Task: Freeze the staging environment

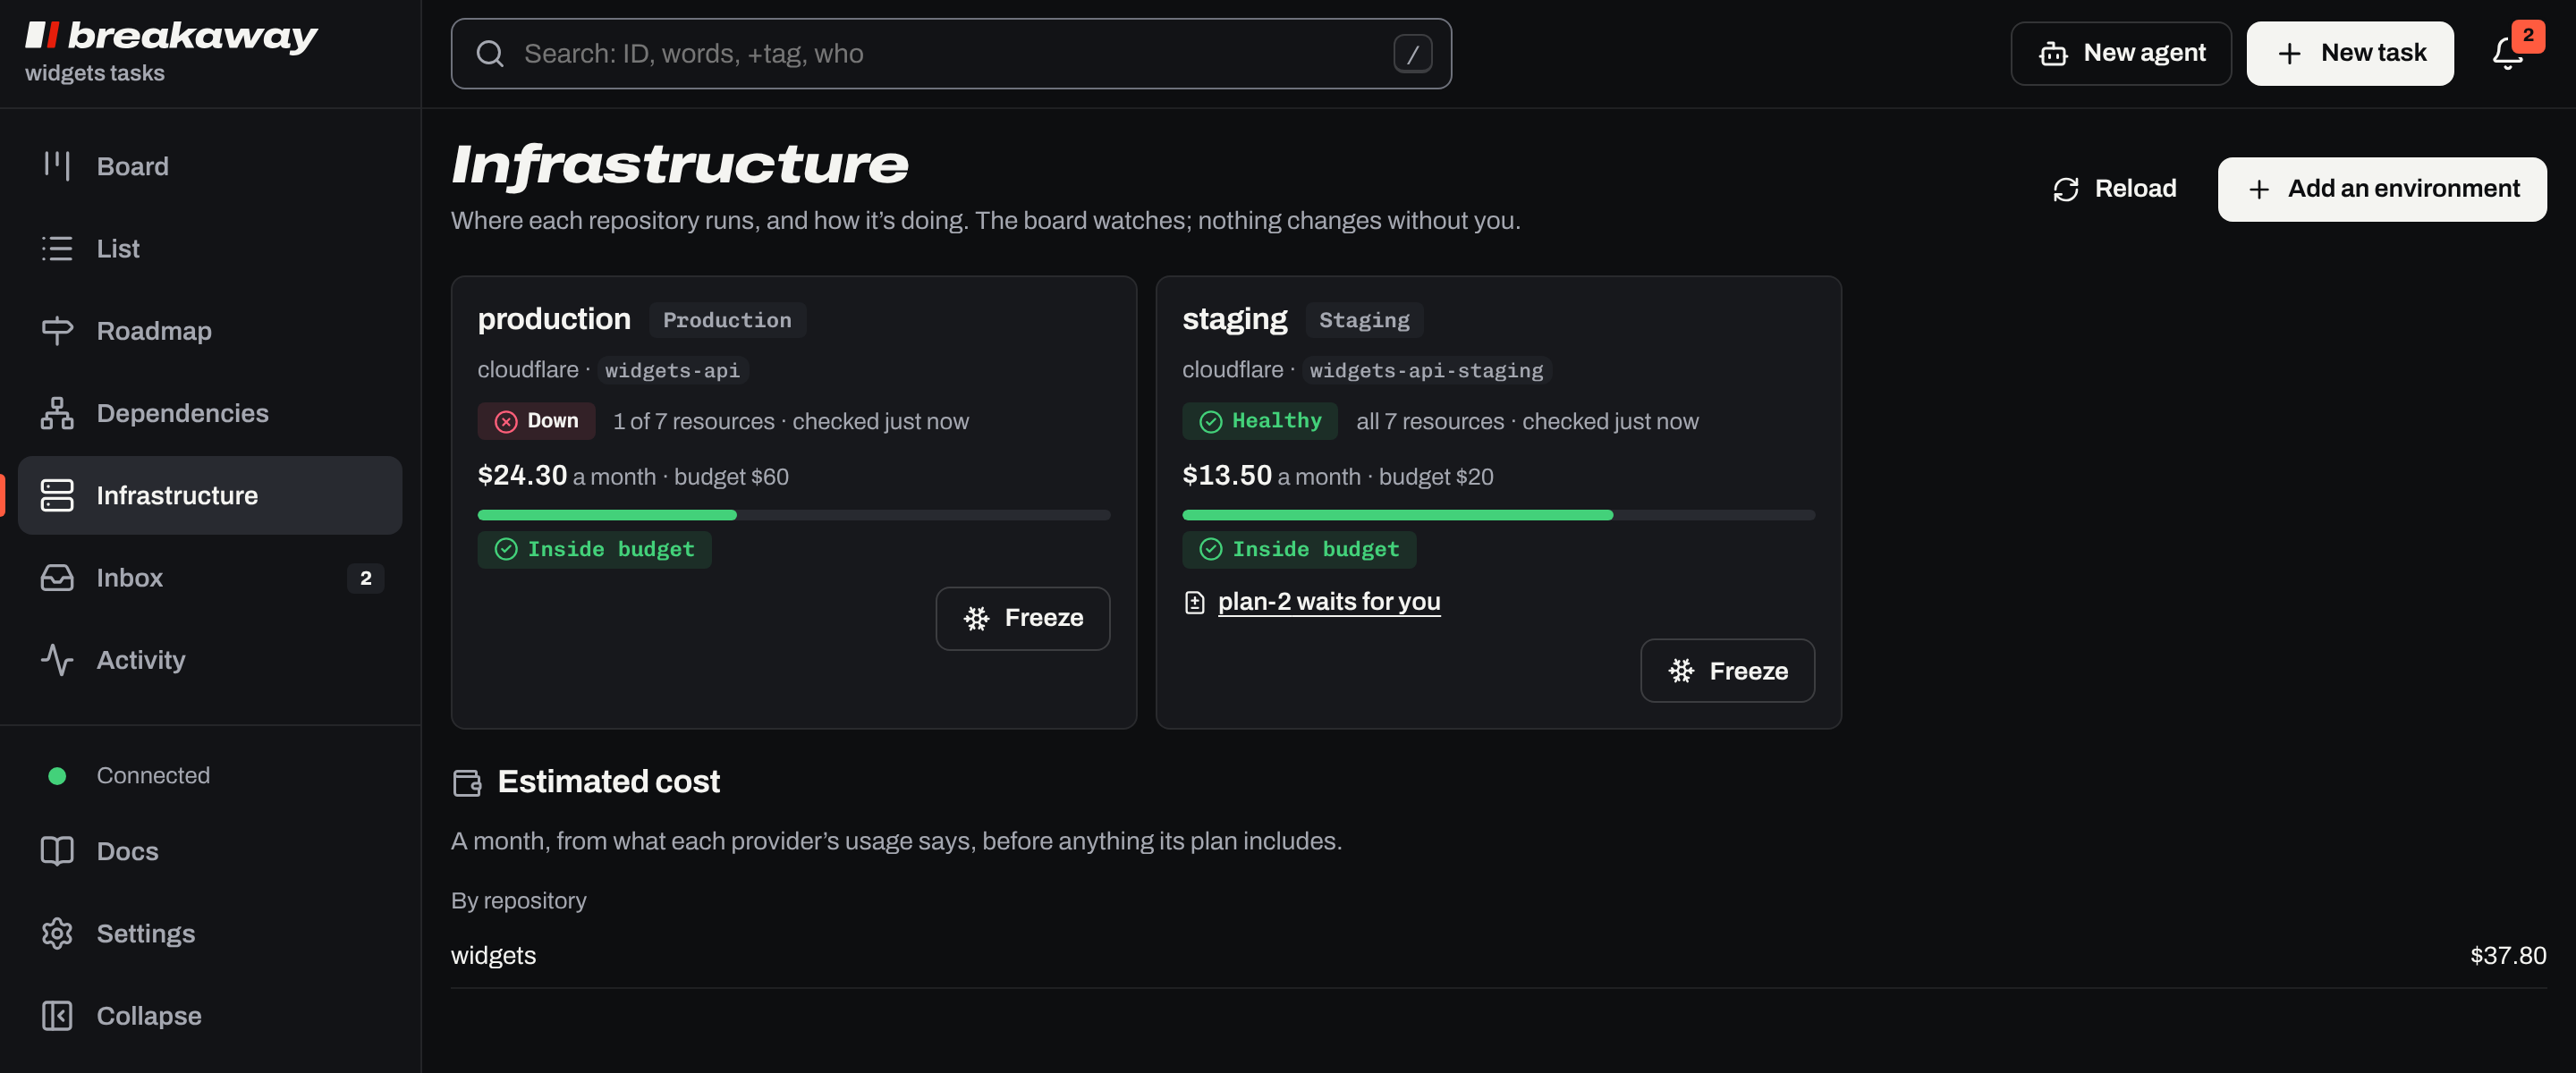Action: pyautogui.click(x=1727, y=671)
